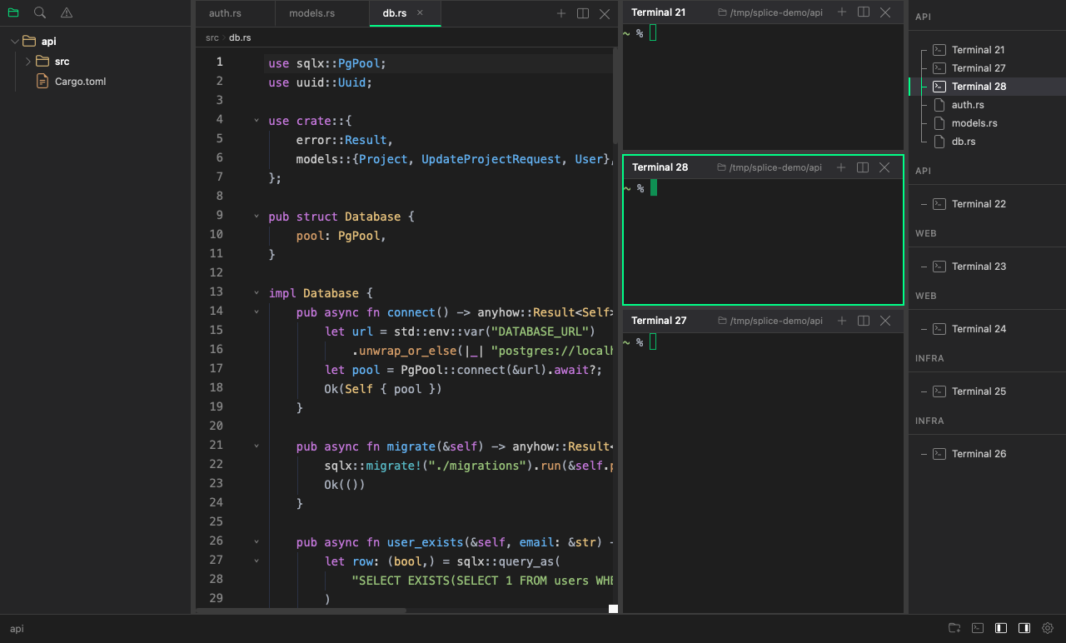Collapse the Database struct at line 9
This screenshot has height=643, width=1066.
pos(256,216)
